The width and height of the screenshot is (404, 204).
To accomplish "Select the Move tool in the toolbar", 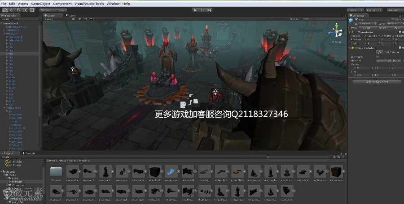I will pos(12,10).
